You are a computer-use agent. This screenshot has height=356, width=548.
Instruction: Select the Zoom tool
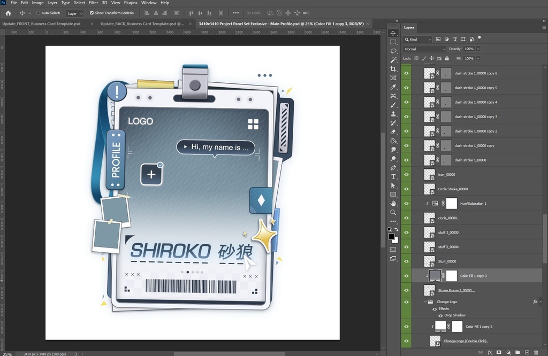click(393, 212)
